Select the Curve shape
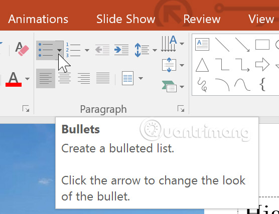This screenshot has height=214, width=279. tap(242, 85)
